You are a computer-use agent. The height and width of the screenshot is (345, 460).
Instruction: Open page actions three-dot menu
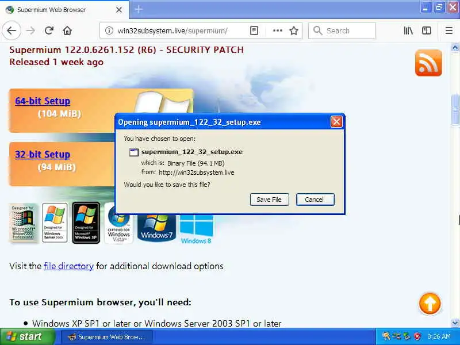tap(278, 30)
